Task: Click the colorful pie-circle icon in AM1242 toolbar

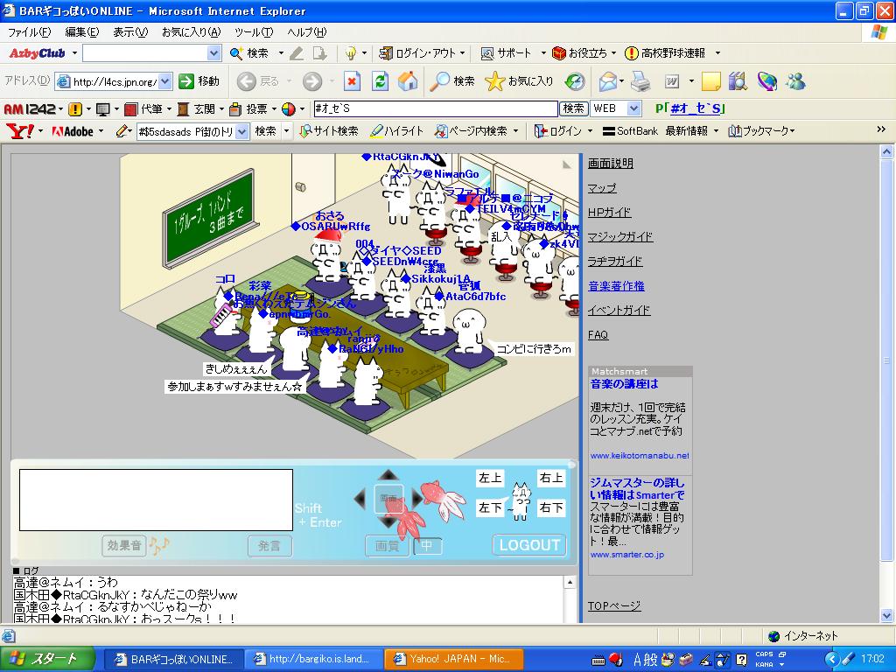Action: [289, 108]
